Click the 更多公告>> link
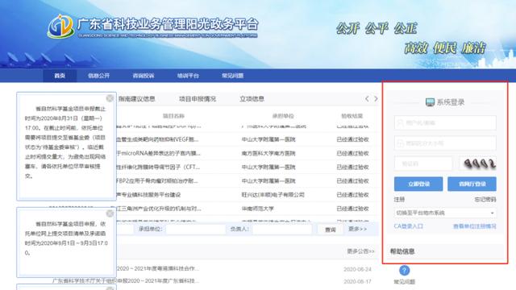This screenshot has height=290, width=516. (x=360, y=251)
